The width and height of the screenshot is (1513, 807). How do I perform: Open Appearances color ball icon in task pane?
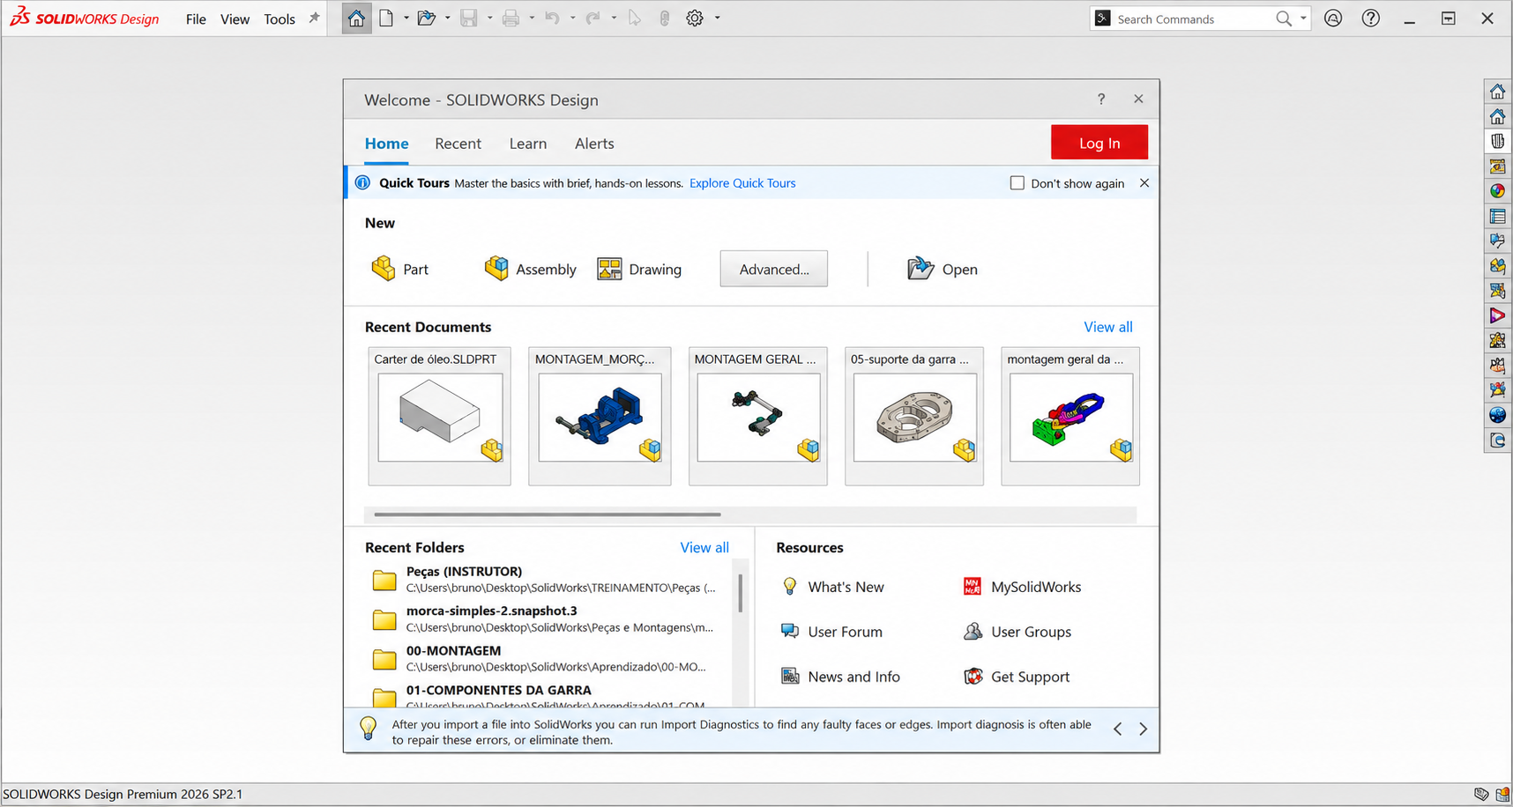(x=1497, y=191)
